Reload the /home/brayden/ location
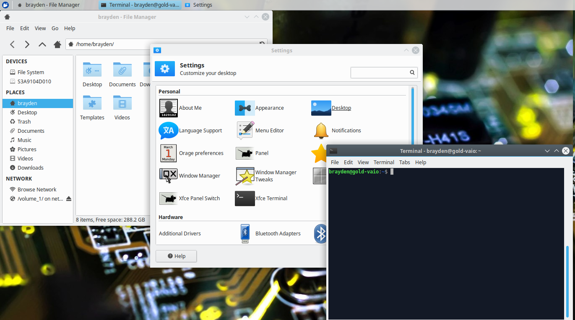 coord(262,43)
